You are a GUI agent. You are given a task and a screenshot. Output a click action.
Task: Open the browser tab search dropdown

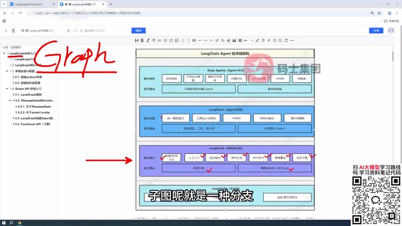[4, 4]
